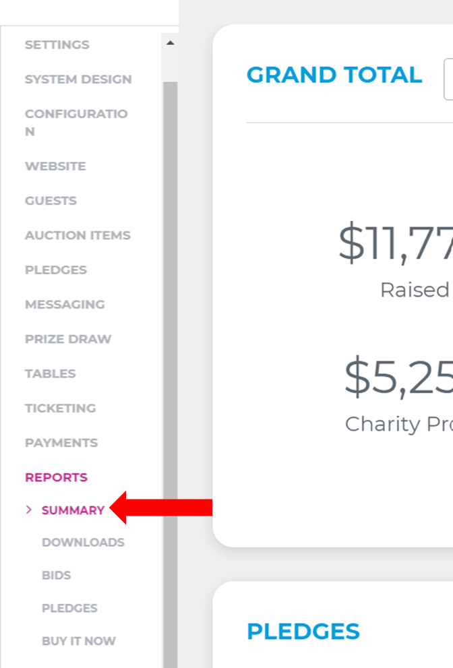Screen dimensions: 453x668
Task: Open Messaging
Action: 65,305
